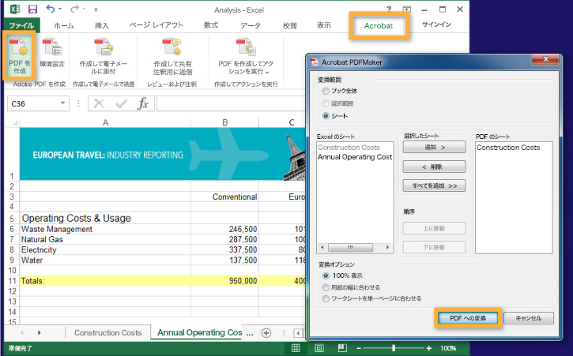Open Customize Quick Access Toolbar dropdown
Screen dimensions: 573x356
coord(96,9)
